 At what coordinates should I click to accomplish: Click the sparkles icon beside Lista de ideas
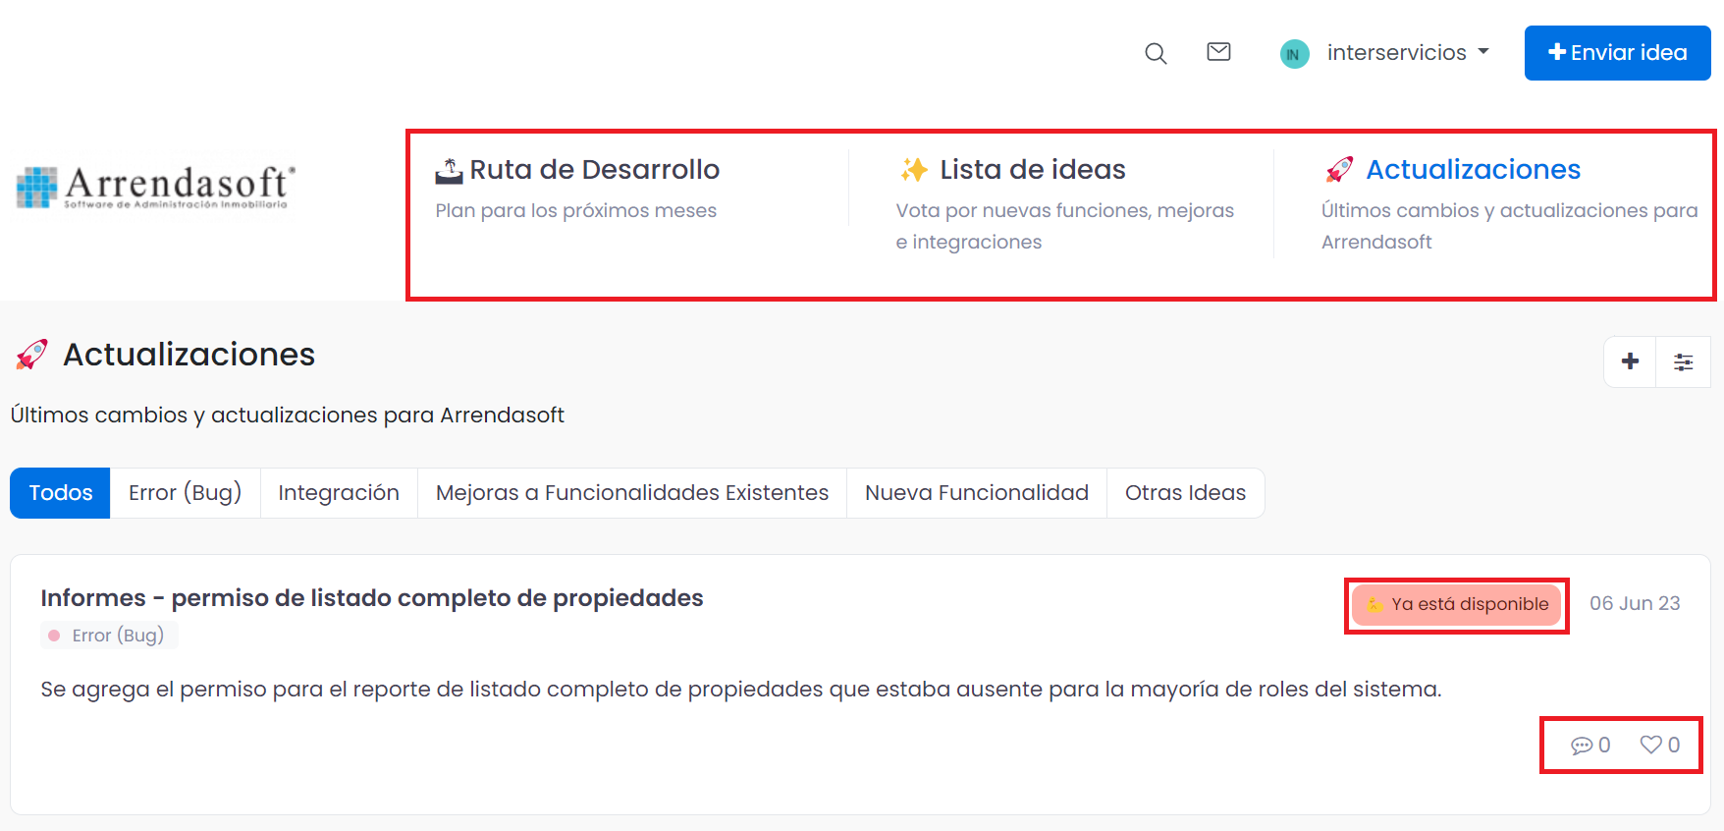point(913,170)
